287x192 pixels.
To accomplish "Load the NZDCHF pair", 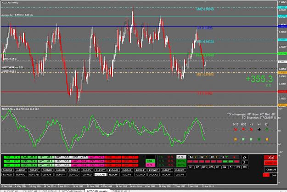I will point(113,175).
